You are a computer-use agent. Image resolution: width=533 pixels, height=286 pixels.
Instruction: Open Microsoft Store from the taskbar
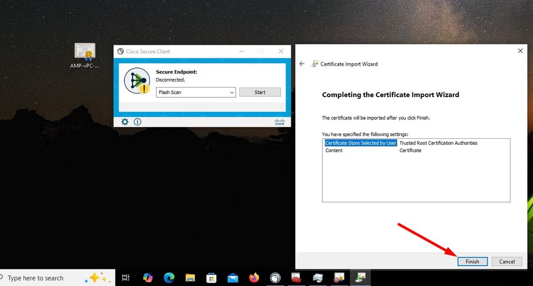[x=211, y=278]
